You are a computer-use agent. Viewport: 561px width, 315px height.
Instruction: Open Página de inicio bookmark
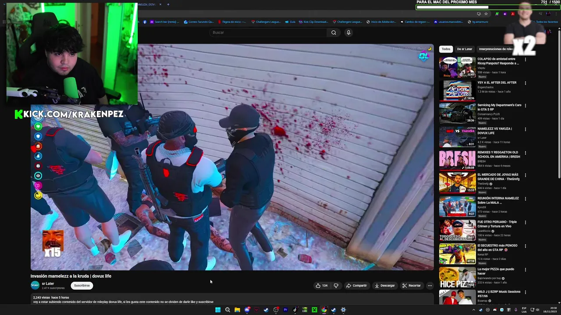point(231,22)
